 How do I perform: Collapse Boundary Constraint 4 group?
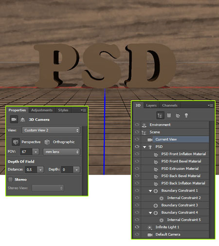[x=150, y=213]
